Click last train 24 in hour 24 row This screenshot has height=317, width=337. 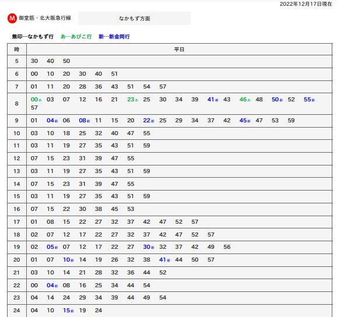[99, 311]
